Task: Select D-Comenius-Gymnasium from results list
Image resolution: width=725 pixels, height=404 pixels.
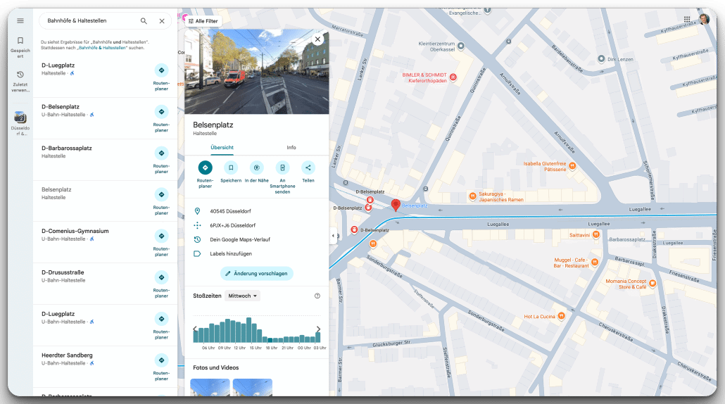Action: 75,231
